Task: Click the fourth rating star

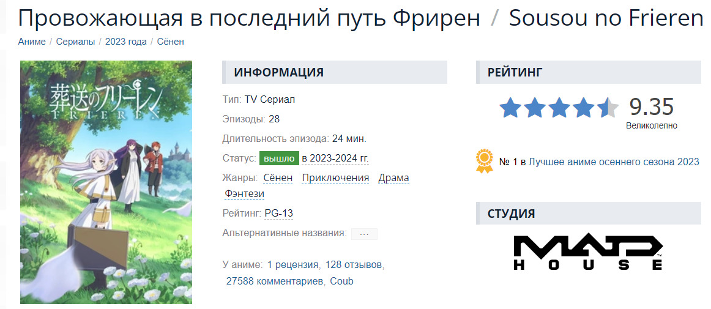Action: (583, 108)
